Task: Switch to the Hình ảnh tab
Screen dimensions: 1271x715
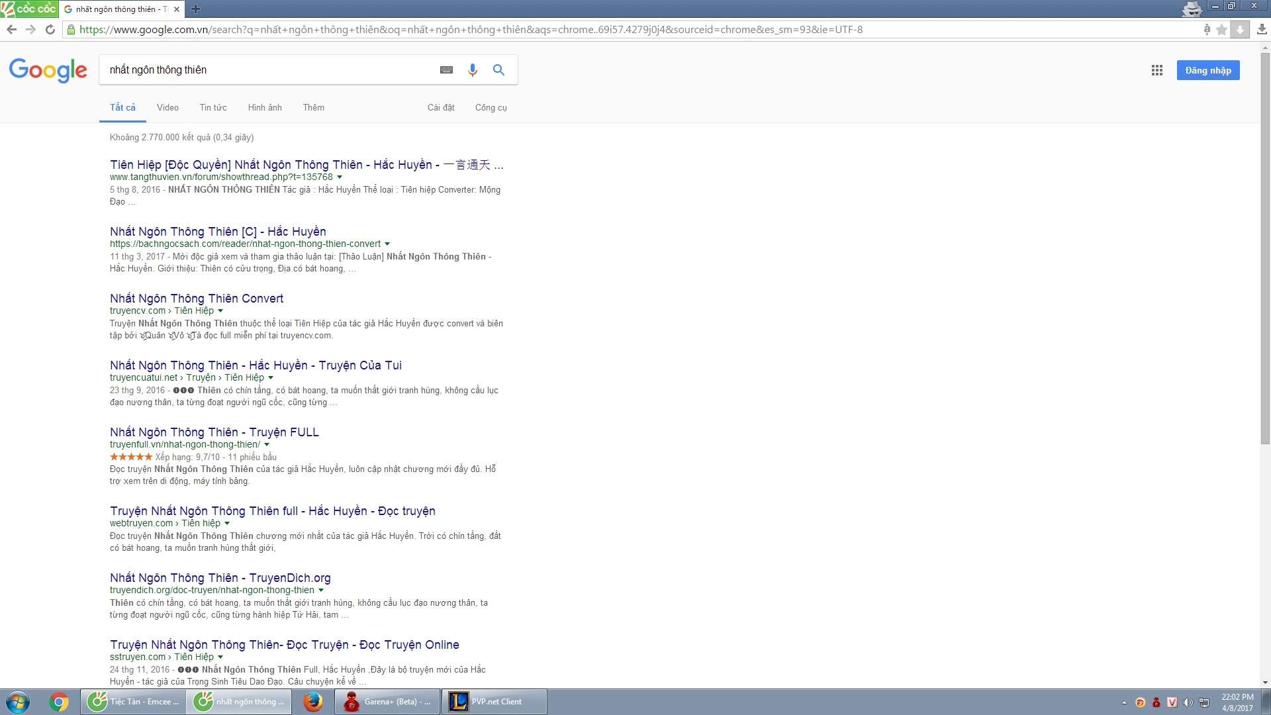Action: pyautogui.click(x=265, y=107)
